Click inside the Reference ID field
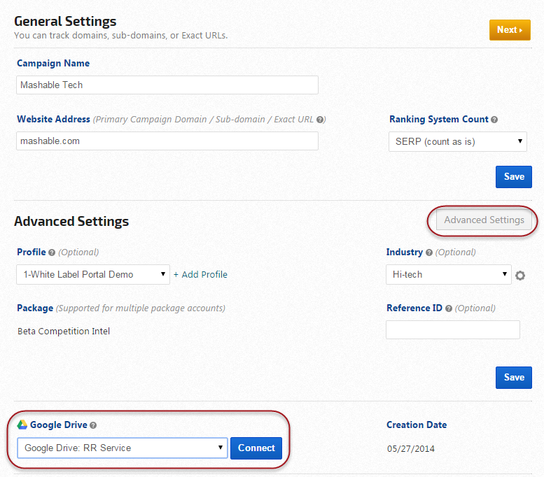Image resolution: width=544 pixels, height=477 pixels. point(452,329)
